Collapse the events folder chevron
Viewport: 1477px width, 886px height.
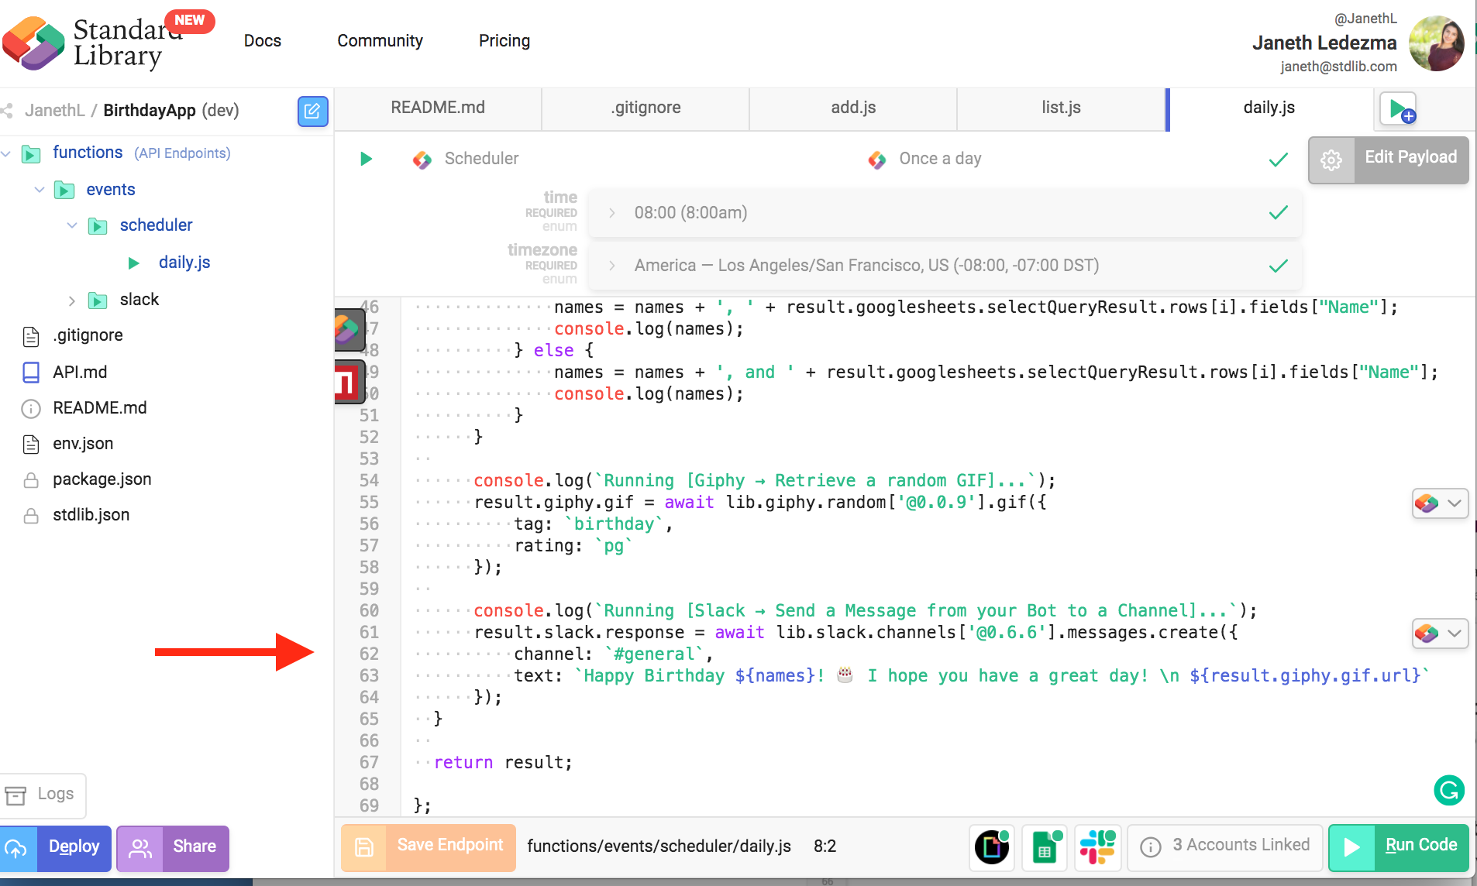pos(40,190)
